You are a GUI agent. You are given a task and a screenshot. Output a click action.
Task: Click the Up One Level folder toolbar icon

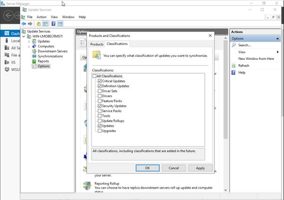click(x=39, y=24)
